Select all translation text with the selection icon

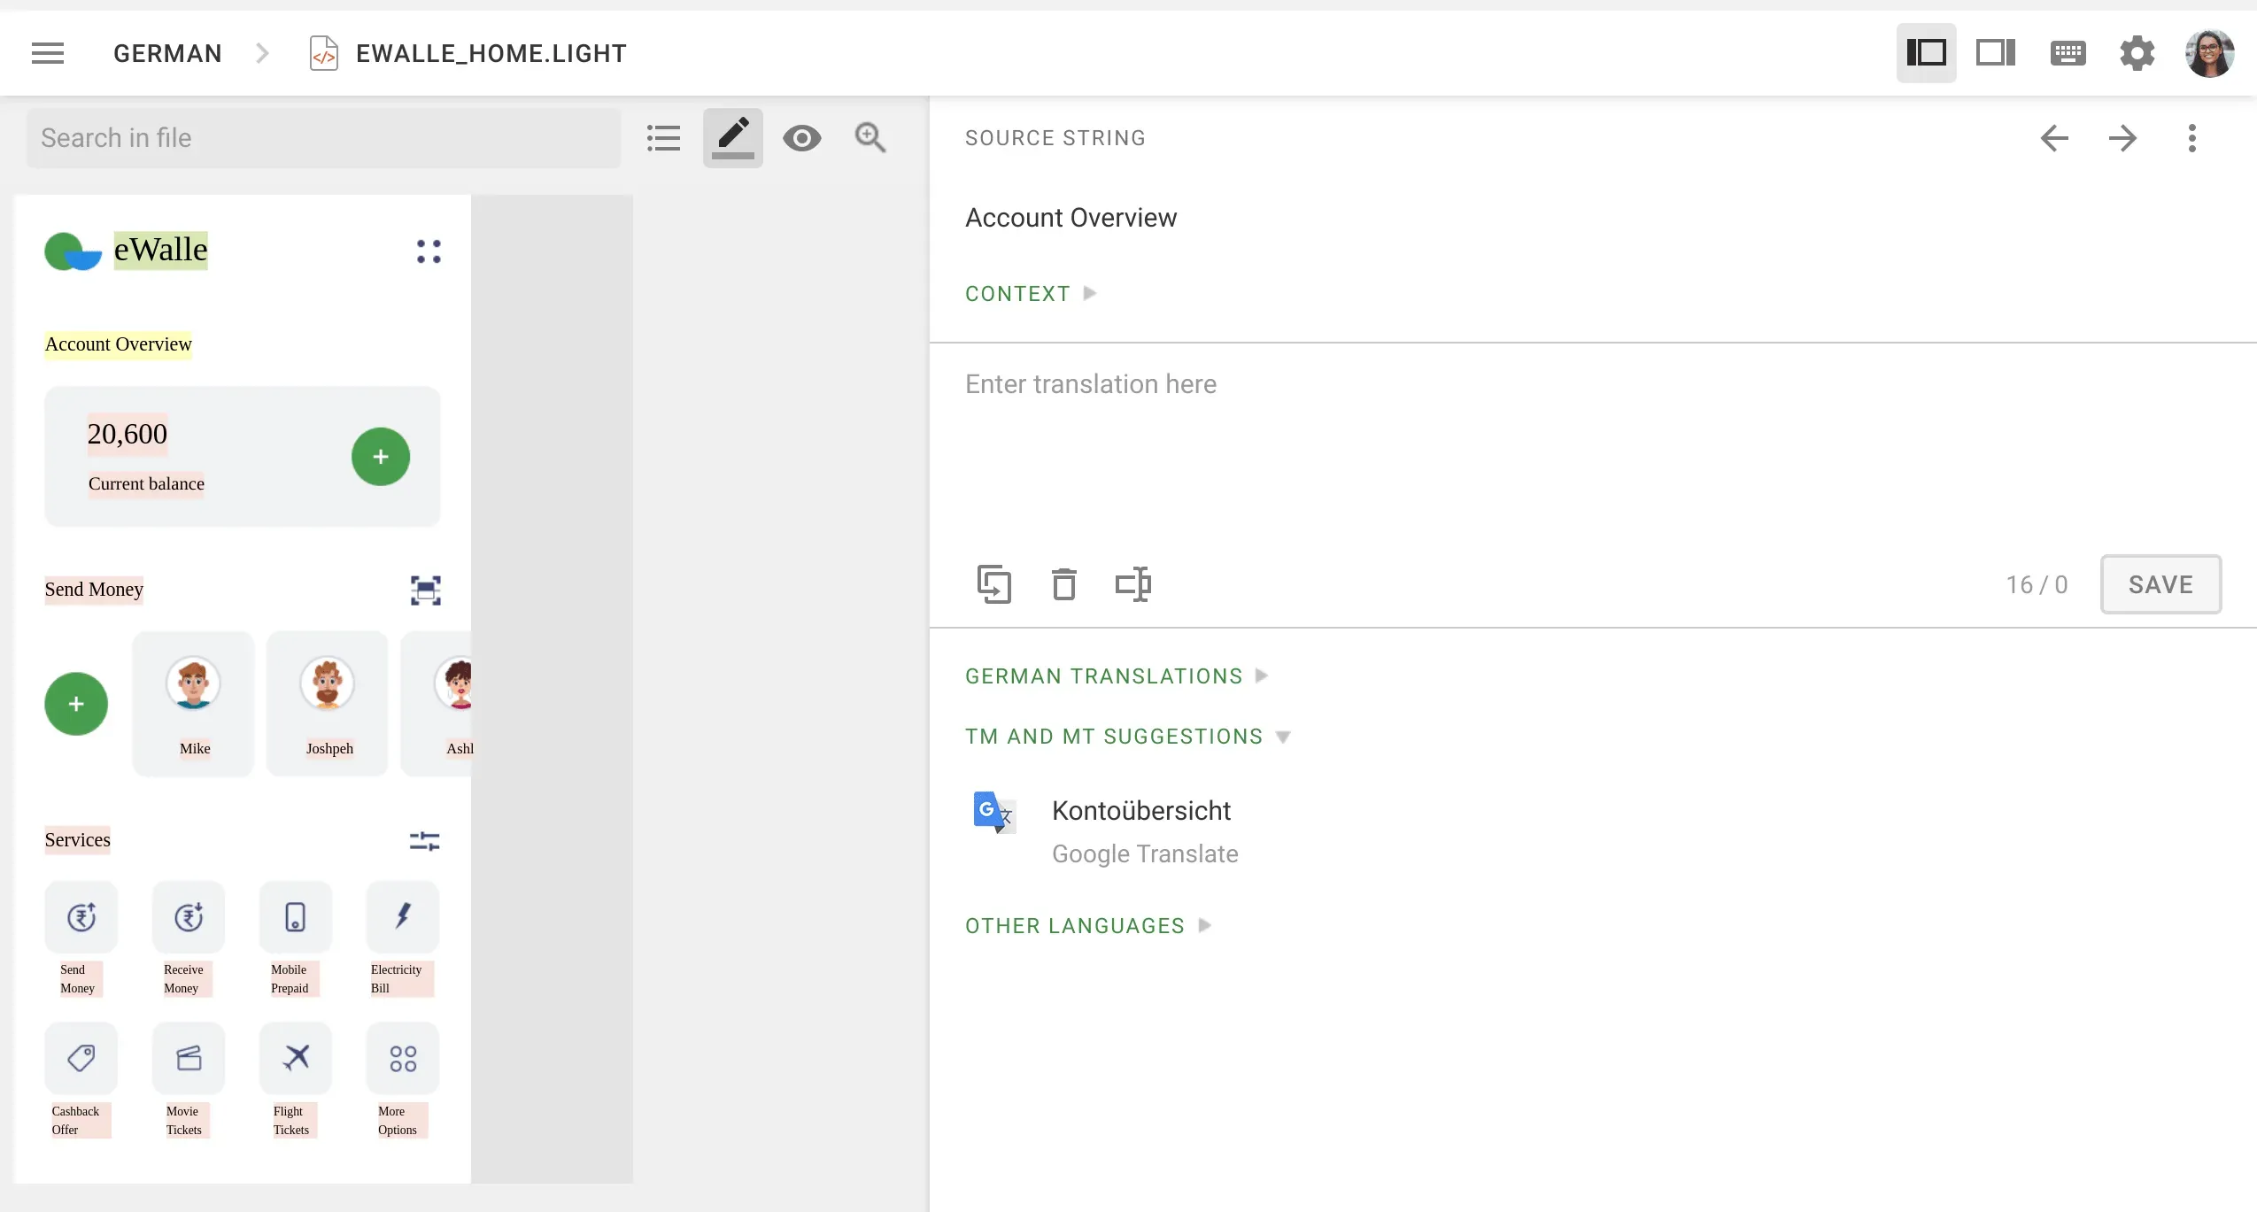click(x=1132, y=584)
